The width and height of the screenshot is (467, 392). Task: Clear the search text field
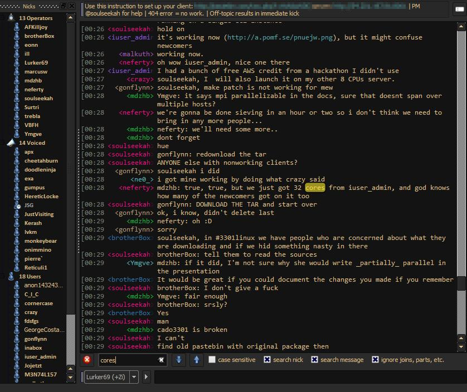pyautogui.click(x=161, y=360)
